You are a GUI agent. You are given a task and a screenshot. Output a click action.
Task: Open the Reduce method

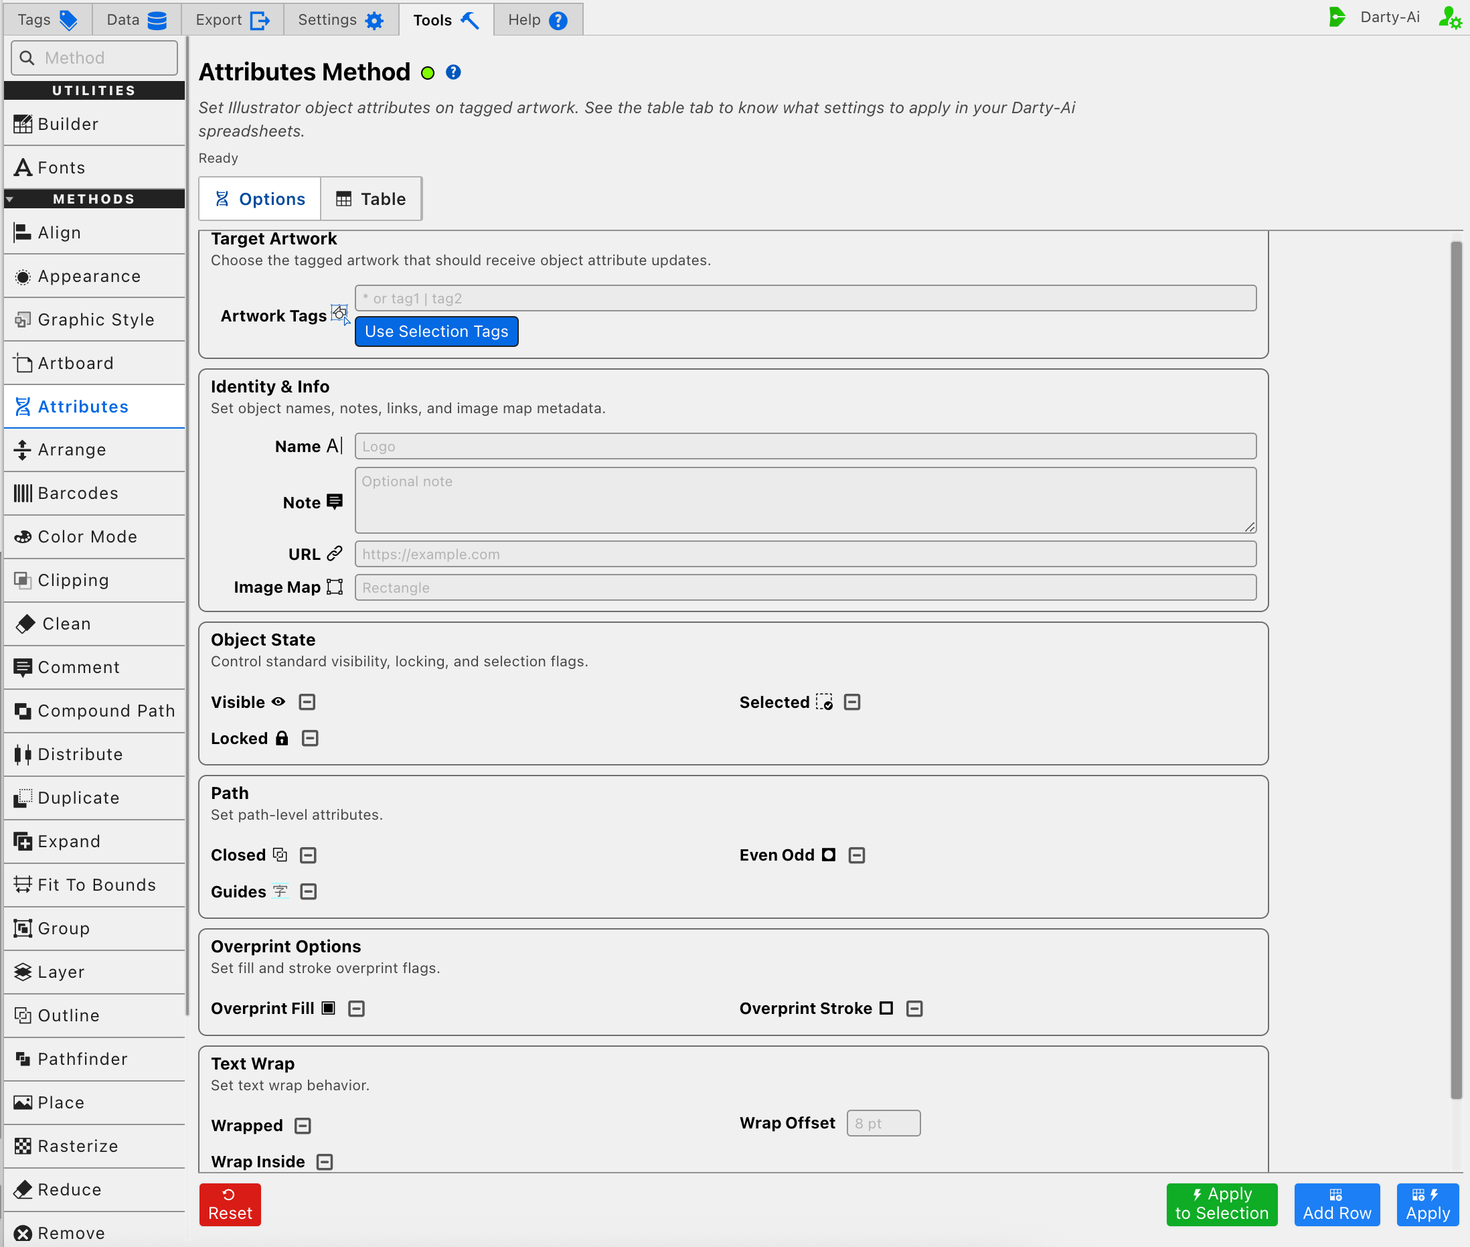coord(94,1189)
